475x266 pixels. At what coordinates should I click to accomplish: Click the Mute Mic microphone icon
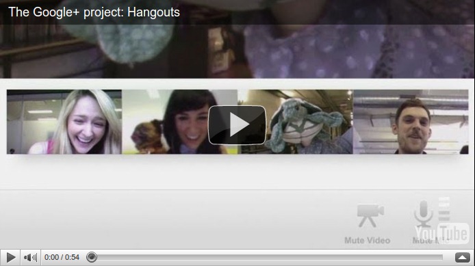point(423,213)
